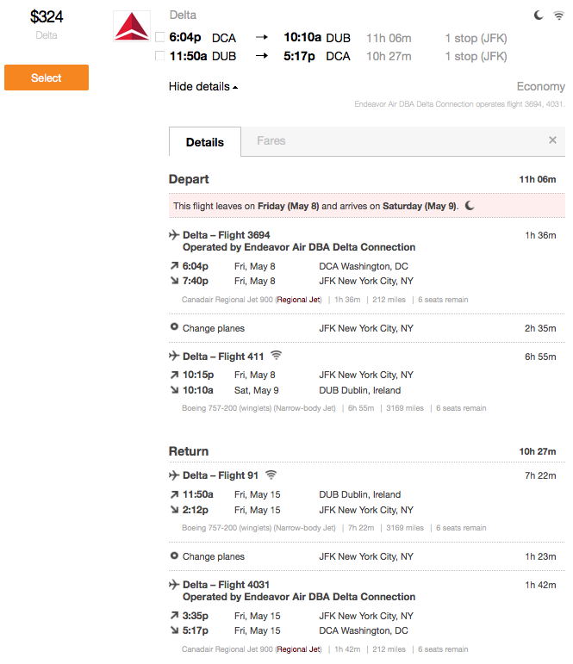Viewport: 573px width, 664px height.
Task: Click the overnight moon icon in header
Action: click(539, 16)
